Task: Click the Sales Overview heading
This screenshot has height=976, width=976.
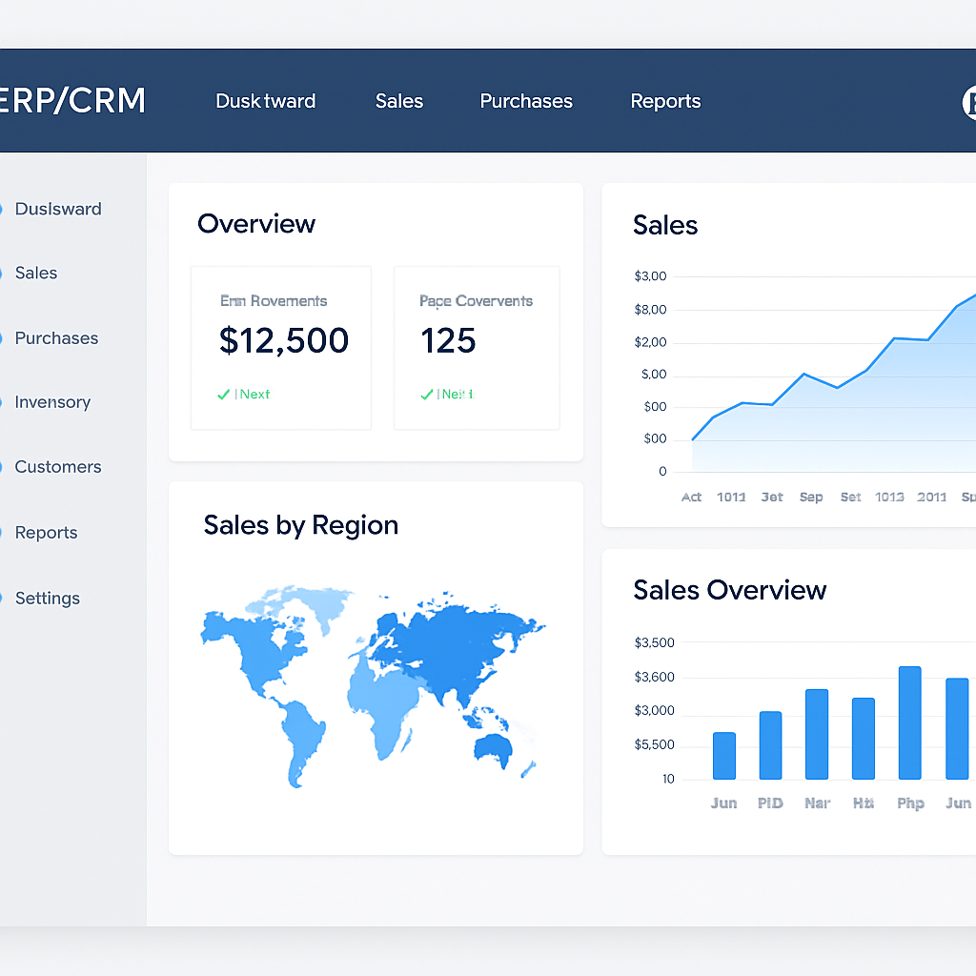Action: 730,589
